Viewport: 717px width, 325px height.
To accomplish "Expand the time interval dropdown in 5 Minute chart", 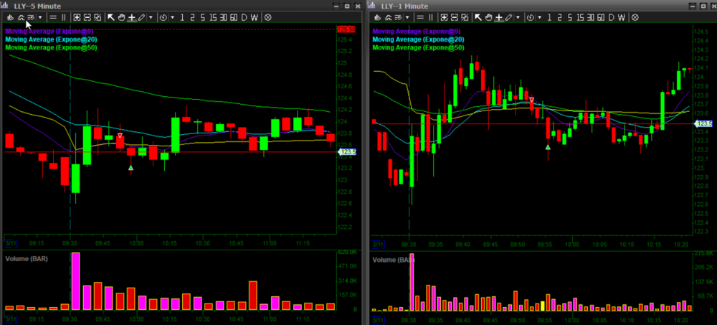I will click(x=172, y=17).
